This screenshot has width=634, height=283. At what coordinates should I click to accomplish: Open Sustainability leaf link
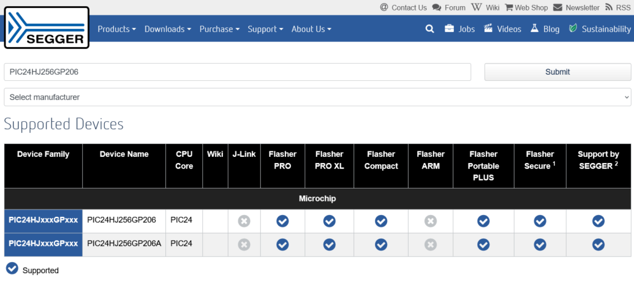[x=599, y=29]
